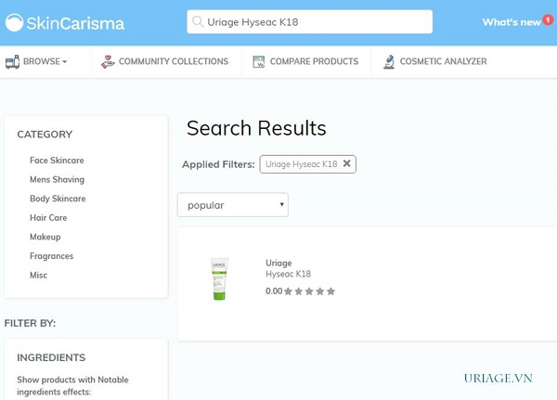Open the Compare Products page
Image resolution: width=557 pixels, height=400 pixels.
click(x=313, y=62)
